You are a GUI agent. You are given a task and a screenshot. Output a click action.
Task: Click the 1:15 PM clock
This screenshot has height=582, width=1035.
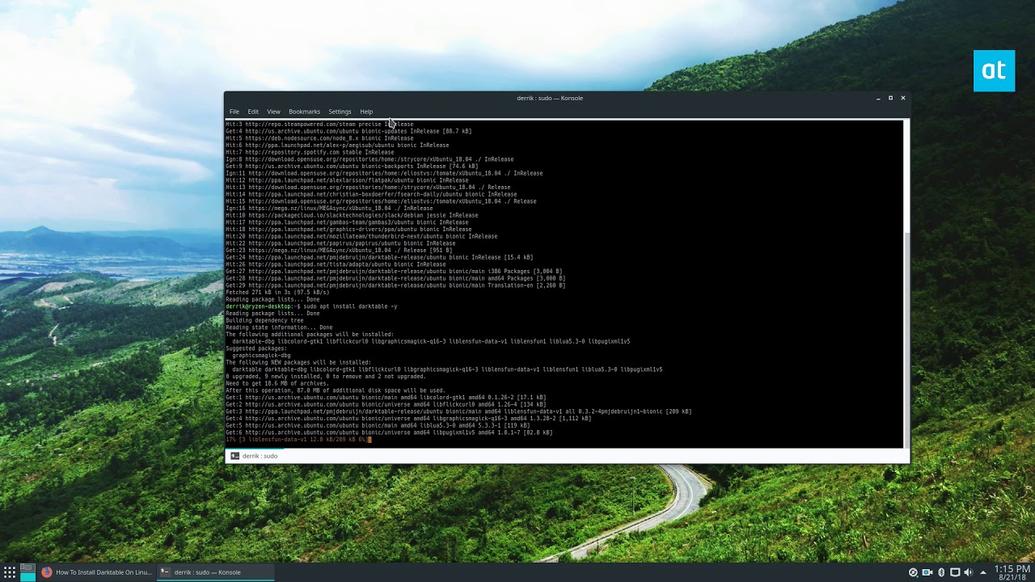1012,569
